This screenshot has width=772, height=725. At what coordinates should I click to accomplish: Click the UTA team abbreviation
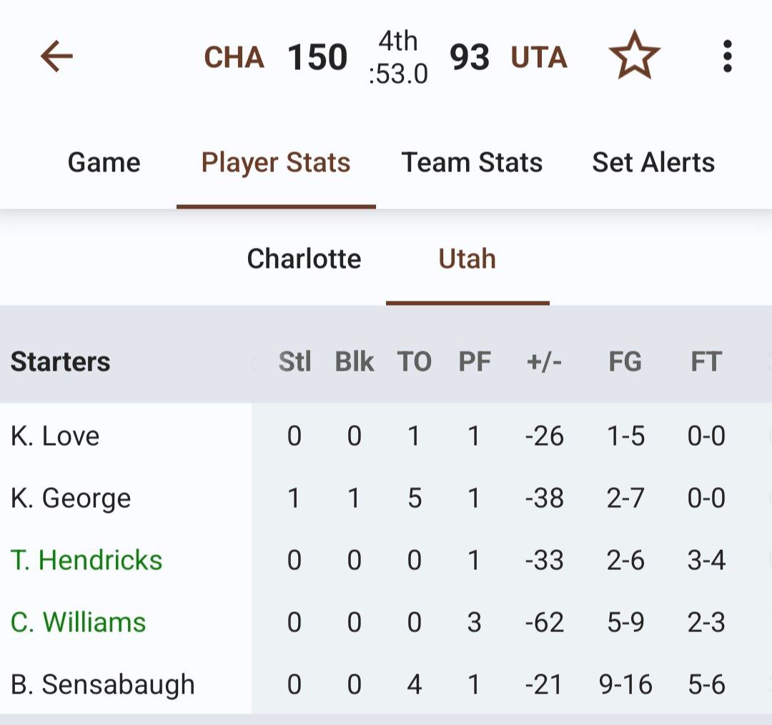pyautogui.click(x=539, y=58)
